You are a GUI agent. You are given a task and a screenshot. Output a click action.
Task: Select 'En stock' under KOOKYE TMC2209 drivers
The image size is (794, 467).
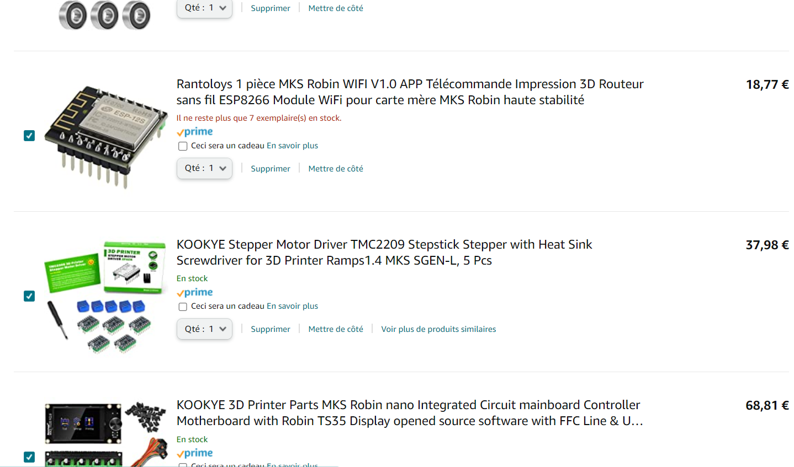192,278
